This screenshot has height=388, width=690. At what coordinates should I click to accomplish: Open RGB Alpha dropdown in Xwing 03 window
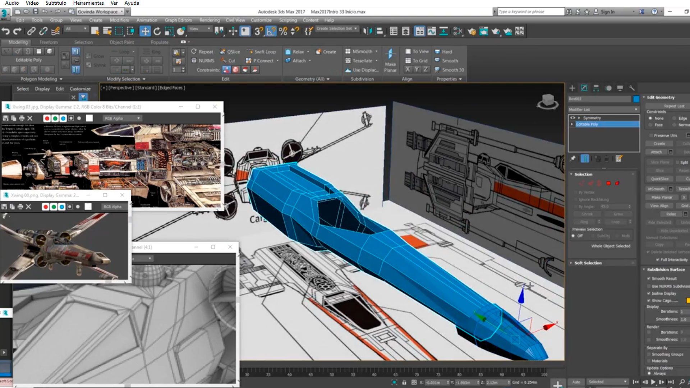[122, 118]
